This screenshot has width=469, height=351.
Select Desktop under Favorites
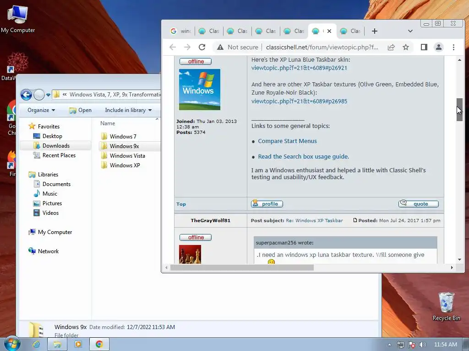point(52,136)
